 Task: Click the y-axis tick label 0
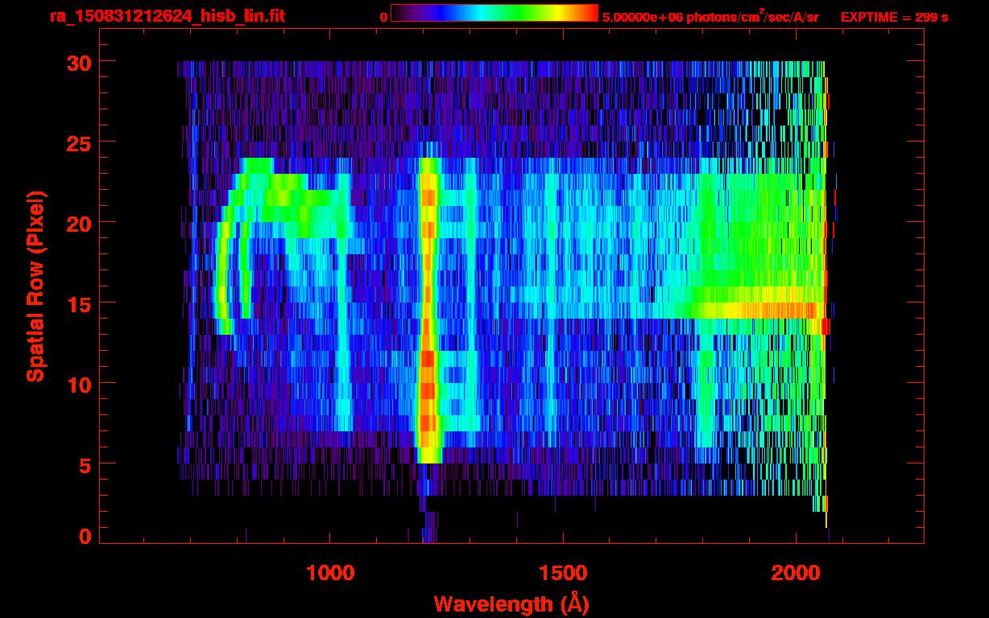tap(85, 536)
